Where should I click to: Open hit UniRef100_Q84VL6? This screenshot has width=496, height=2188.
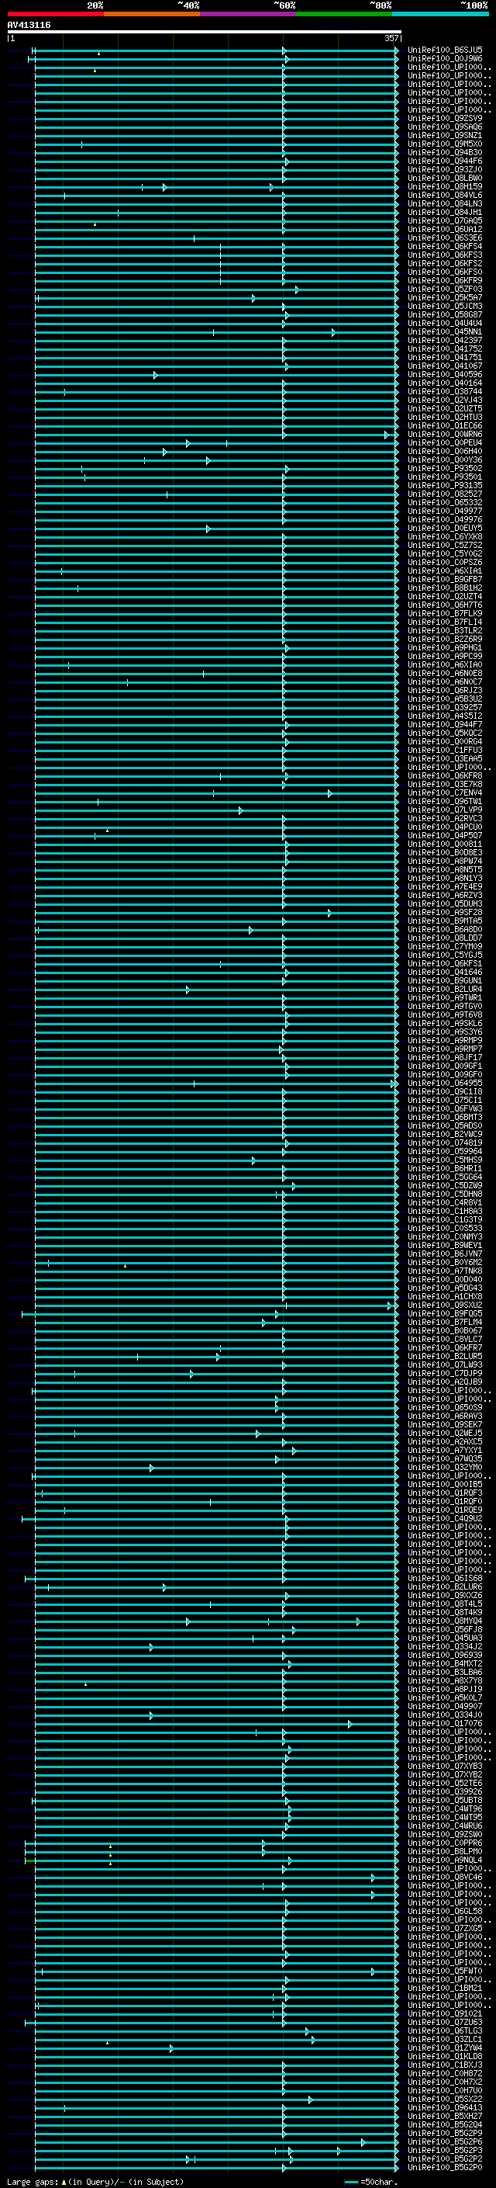tap(445, 196)
